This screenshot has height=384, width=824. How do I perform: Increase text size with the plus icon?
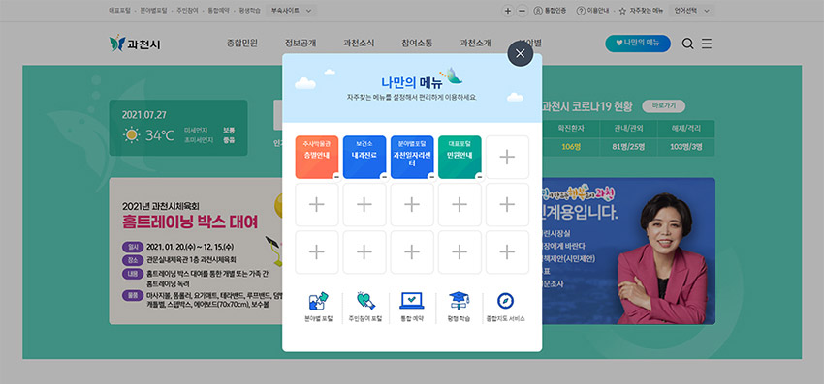[508, 11]
